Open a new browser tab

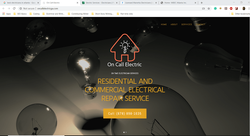201,3
